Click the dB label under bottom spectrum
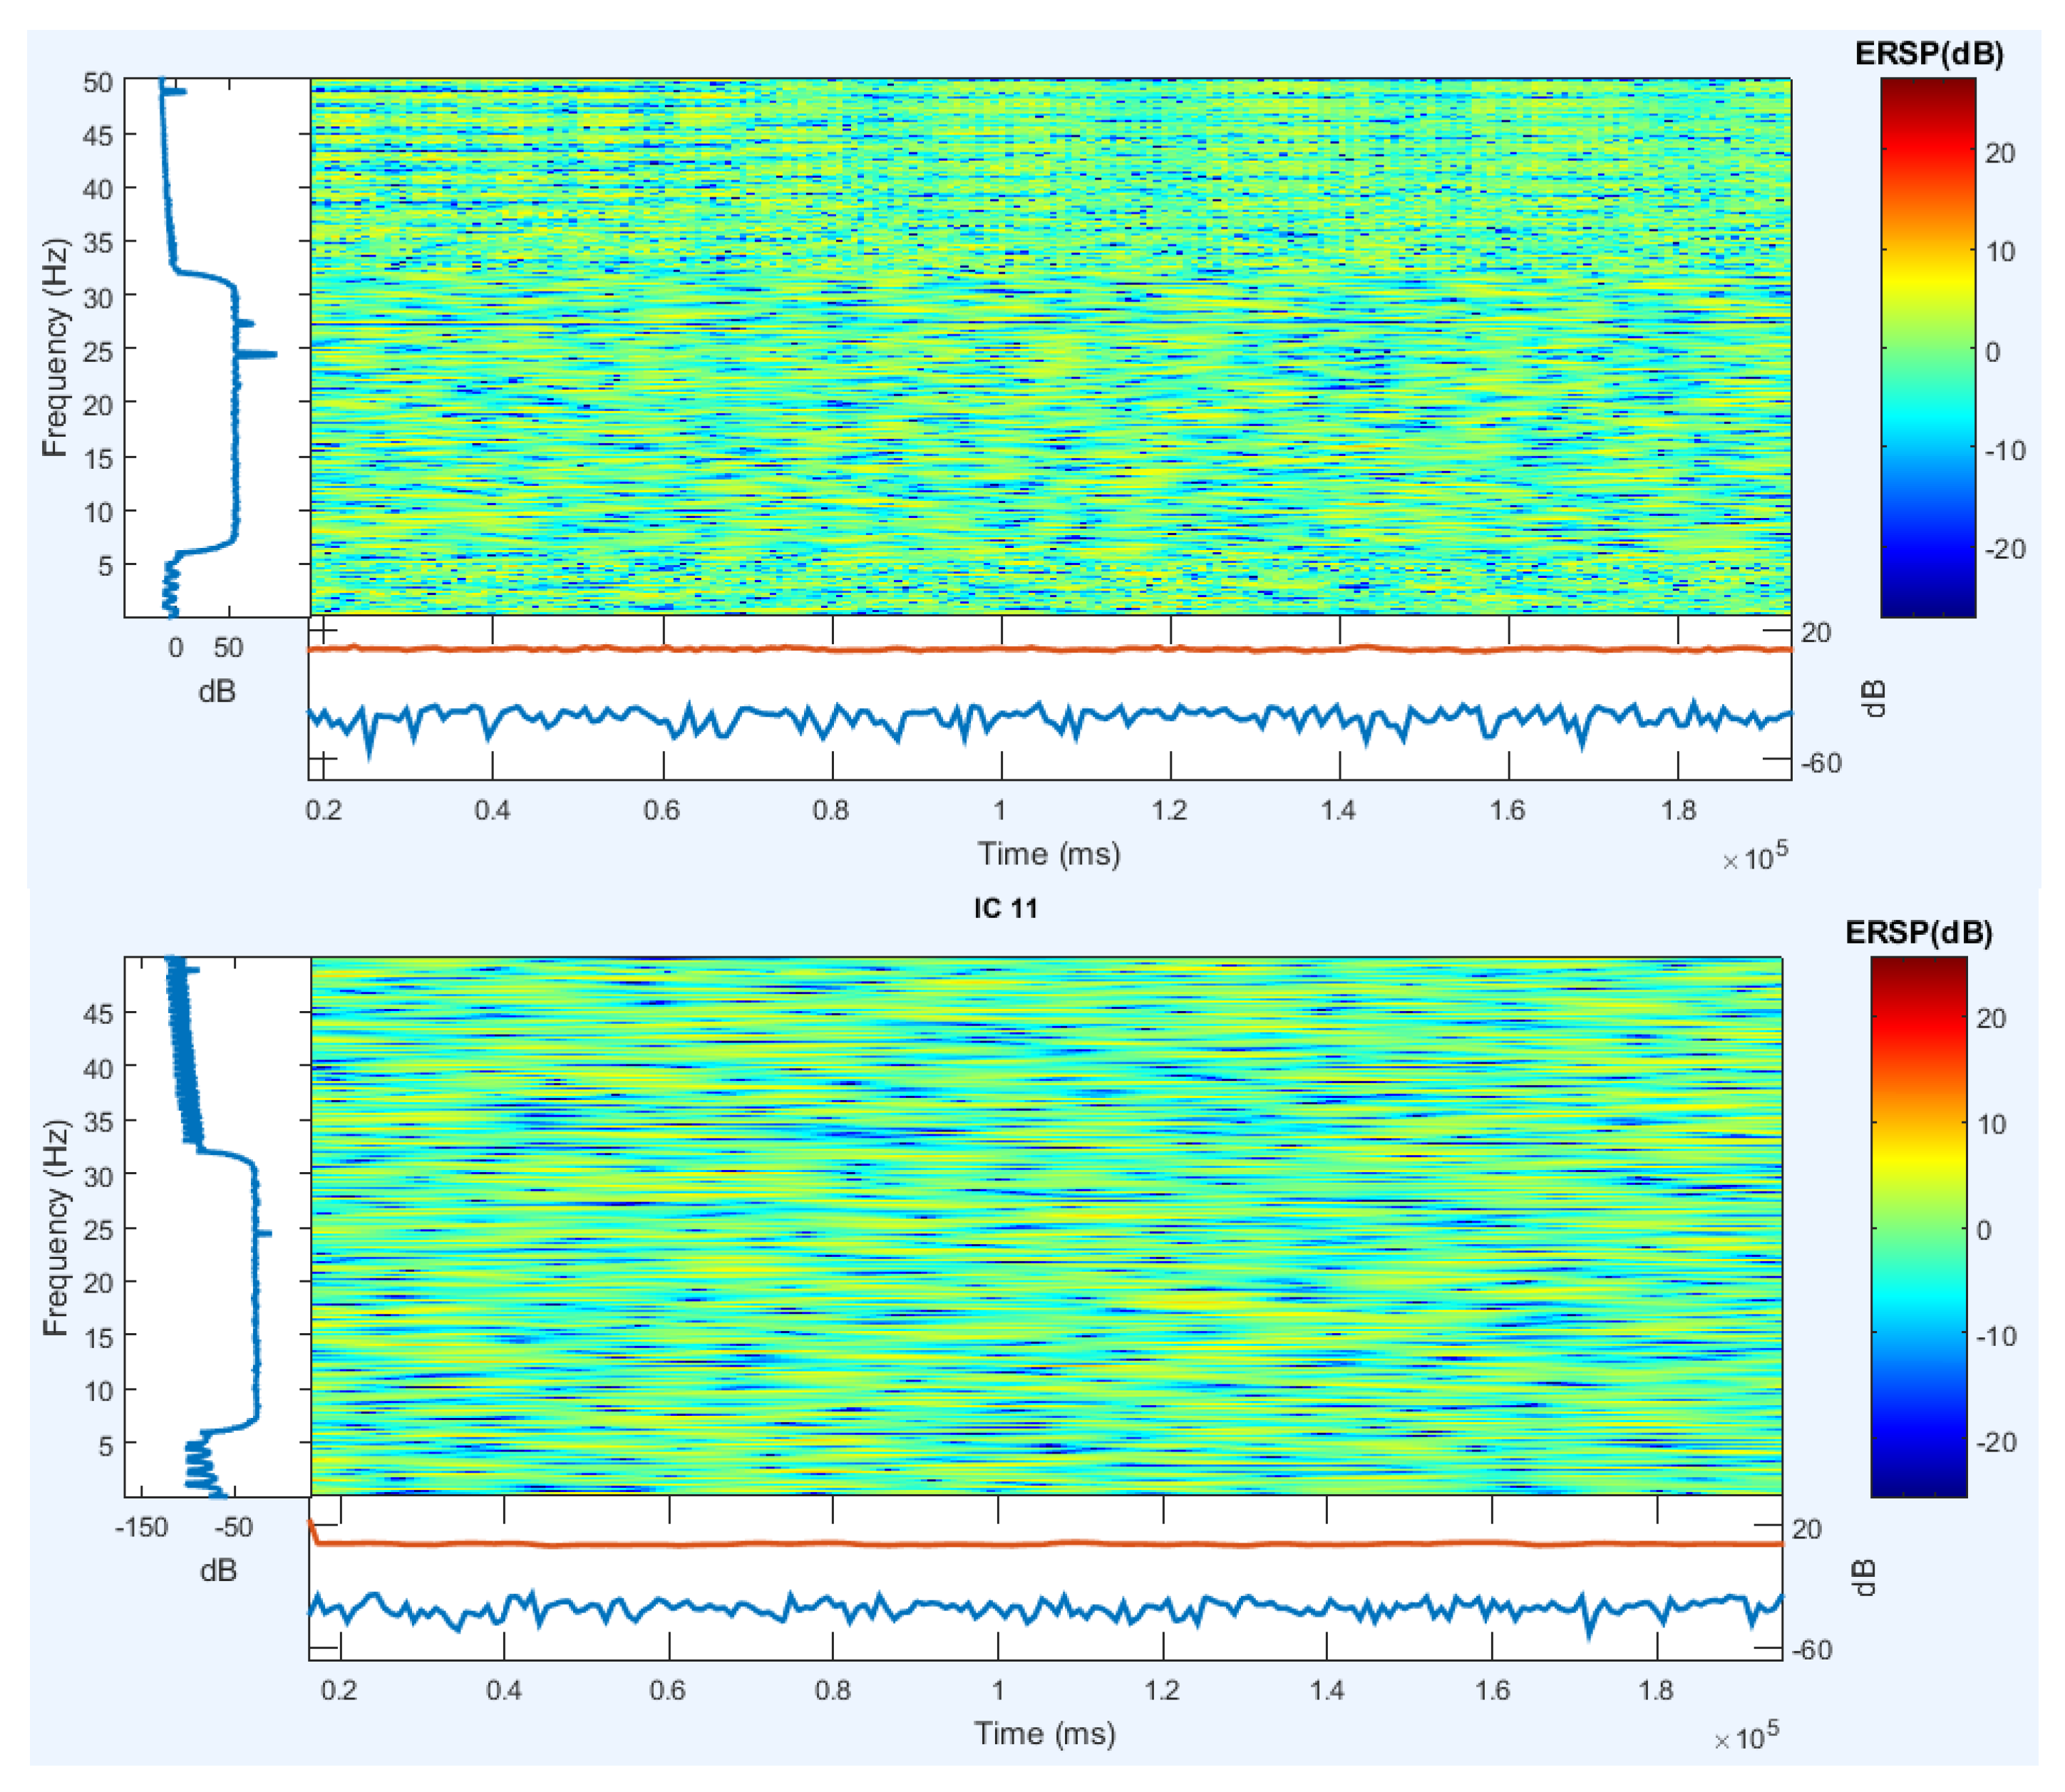Image resolution: width=2065 pixels, height=1792 pixels. pos(217,1570)
